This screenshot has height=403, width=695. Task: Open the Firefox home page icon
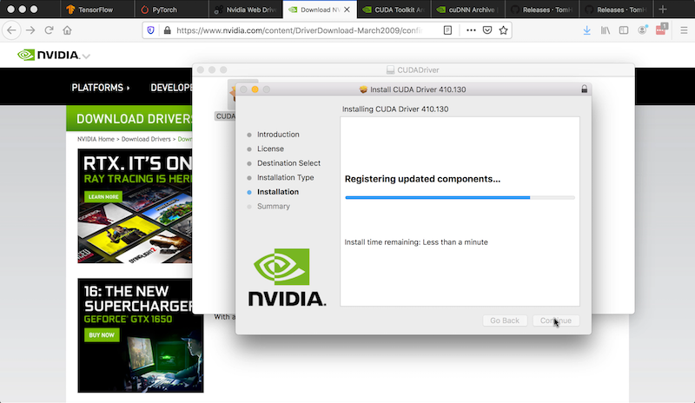point(67,30)
